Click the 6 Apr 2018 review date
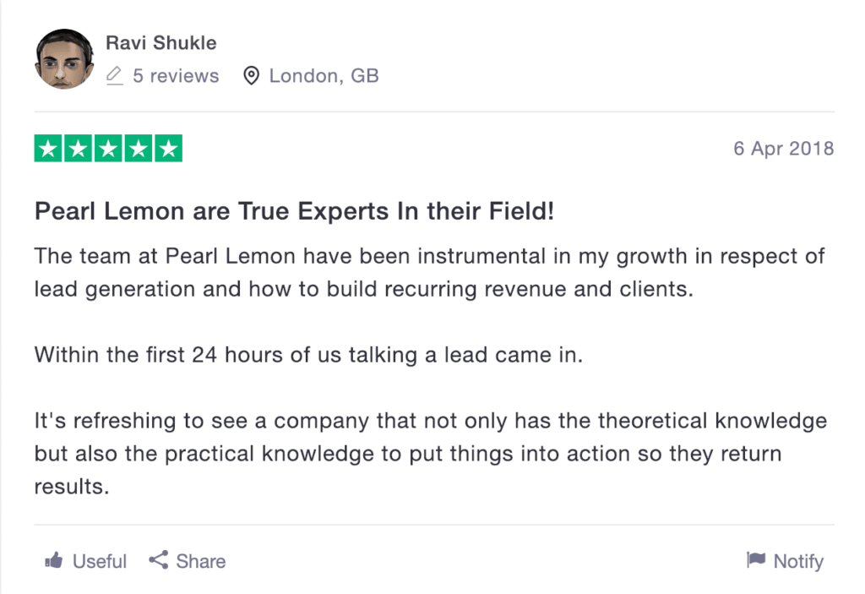The width and height of the screenshot is (865, 594). point(783,149)
